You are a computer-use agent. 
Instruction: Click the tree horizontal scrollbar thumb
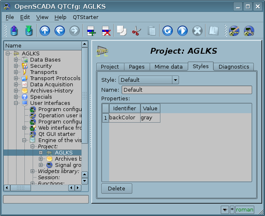coord(20,188)
